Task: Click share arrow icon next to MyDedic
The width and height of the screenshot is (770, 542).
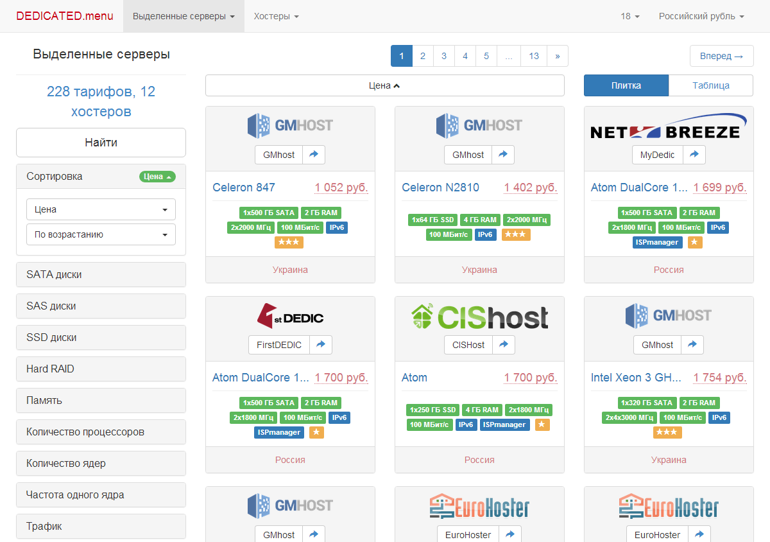Action: click(x=694, y=155)
